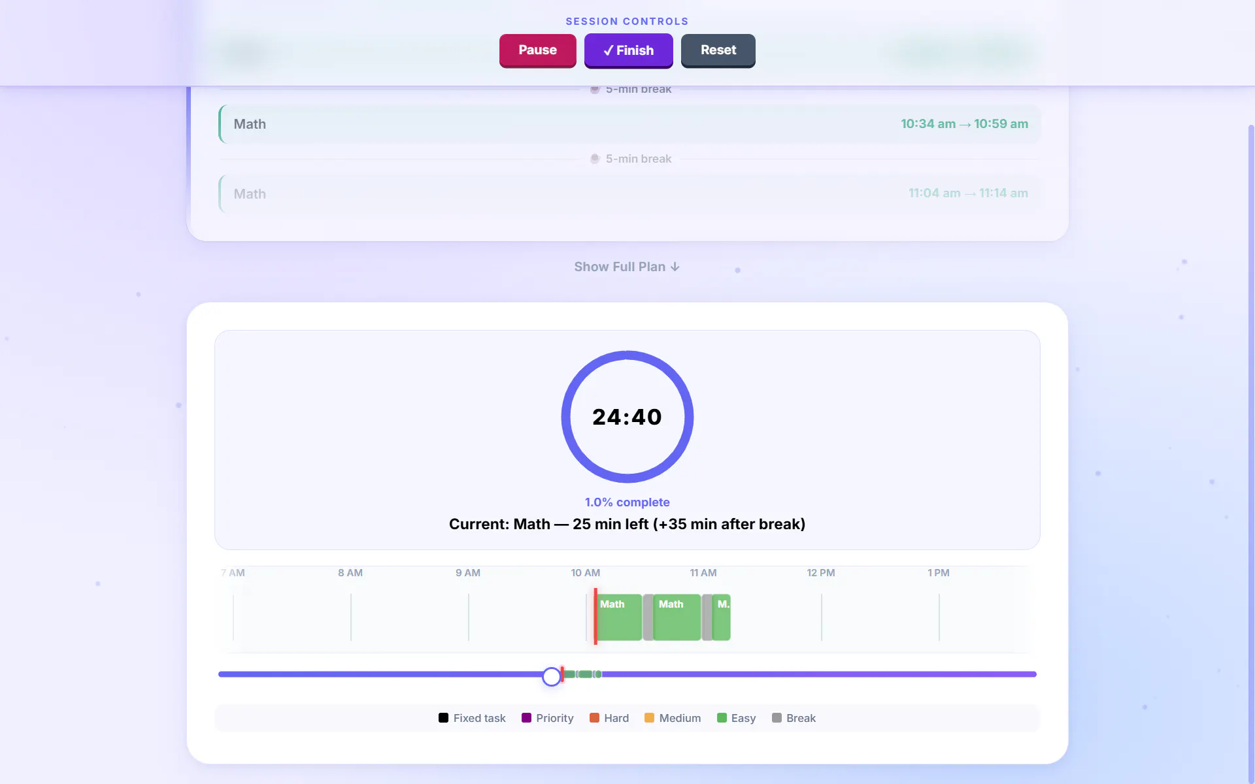Select Math row 11:04 am to 11:14 am
This screenshot has width=1255, height=784.
(629, 193)
